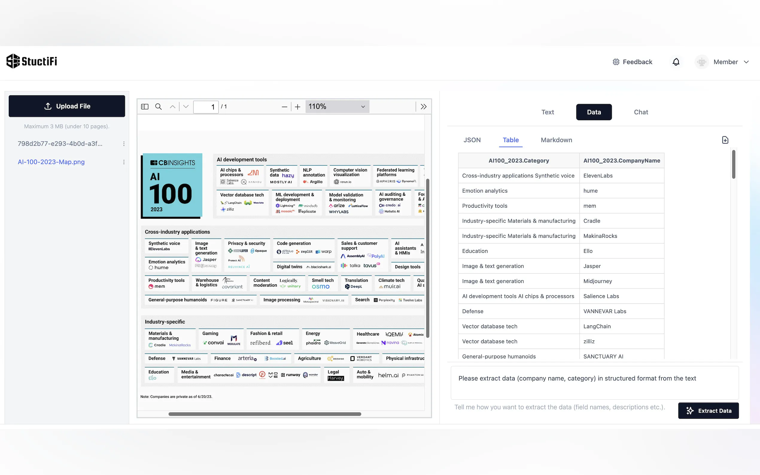Open the 110% zoom level dropdown
Image resolution: width=760 pixels, height=475 pixels.
[337, 106]
